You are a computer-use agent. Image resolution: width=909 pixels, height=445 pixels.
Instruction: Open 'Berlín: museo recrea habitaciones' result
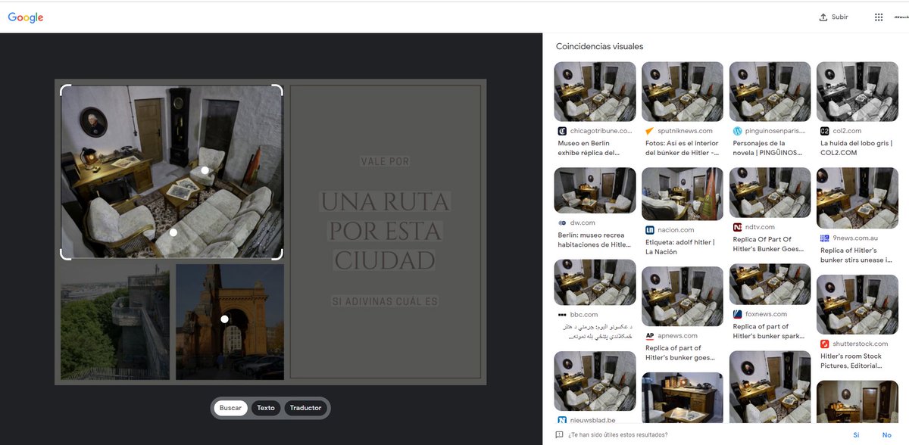point(594,240)
